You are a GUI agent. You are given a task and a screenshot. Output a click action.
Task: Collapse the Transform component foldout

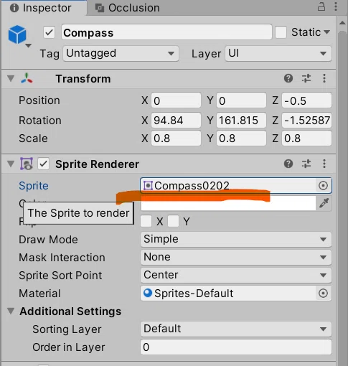[x=11, y=78]
